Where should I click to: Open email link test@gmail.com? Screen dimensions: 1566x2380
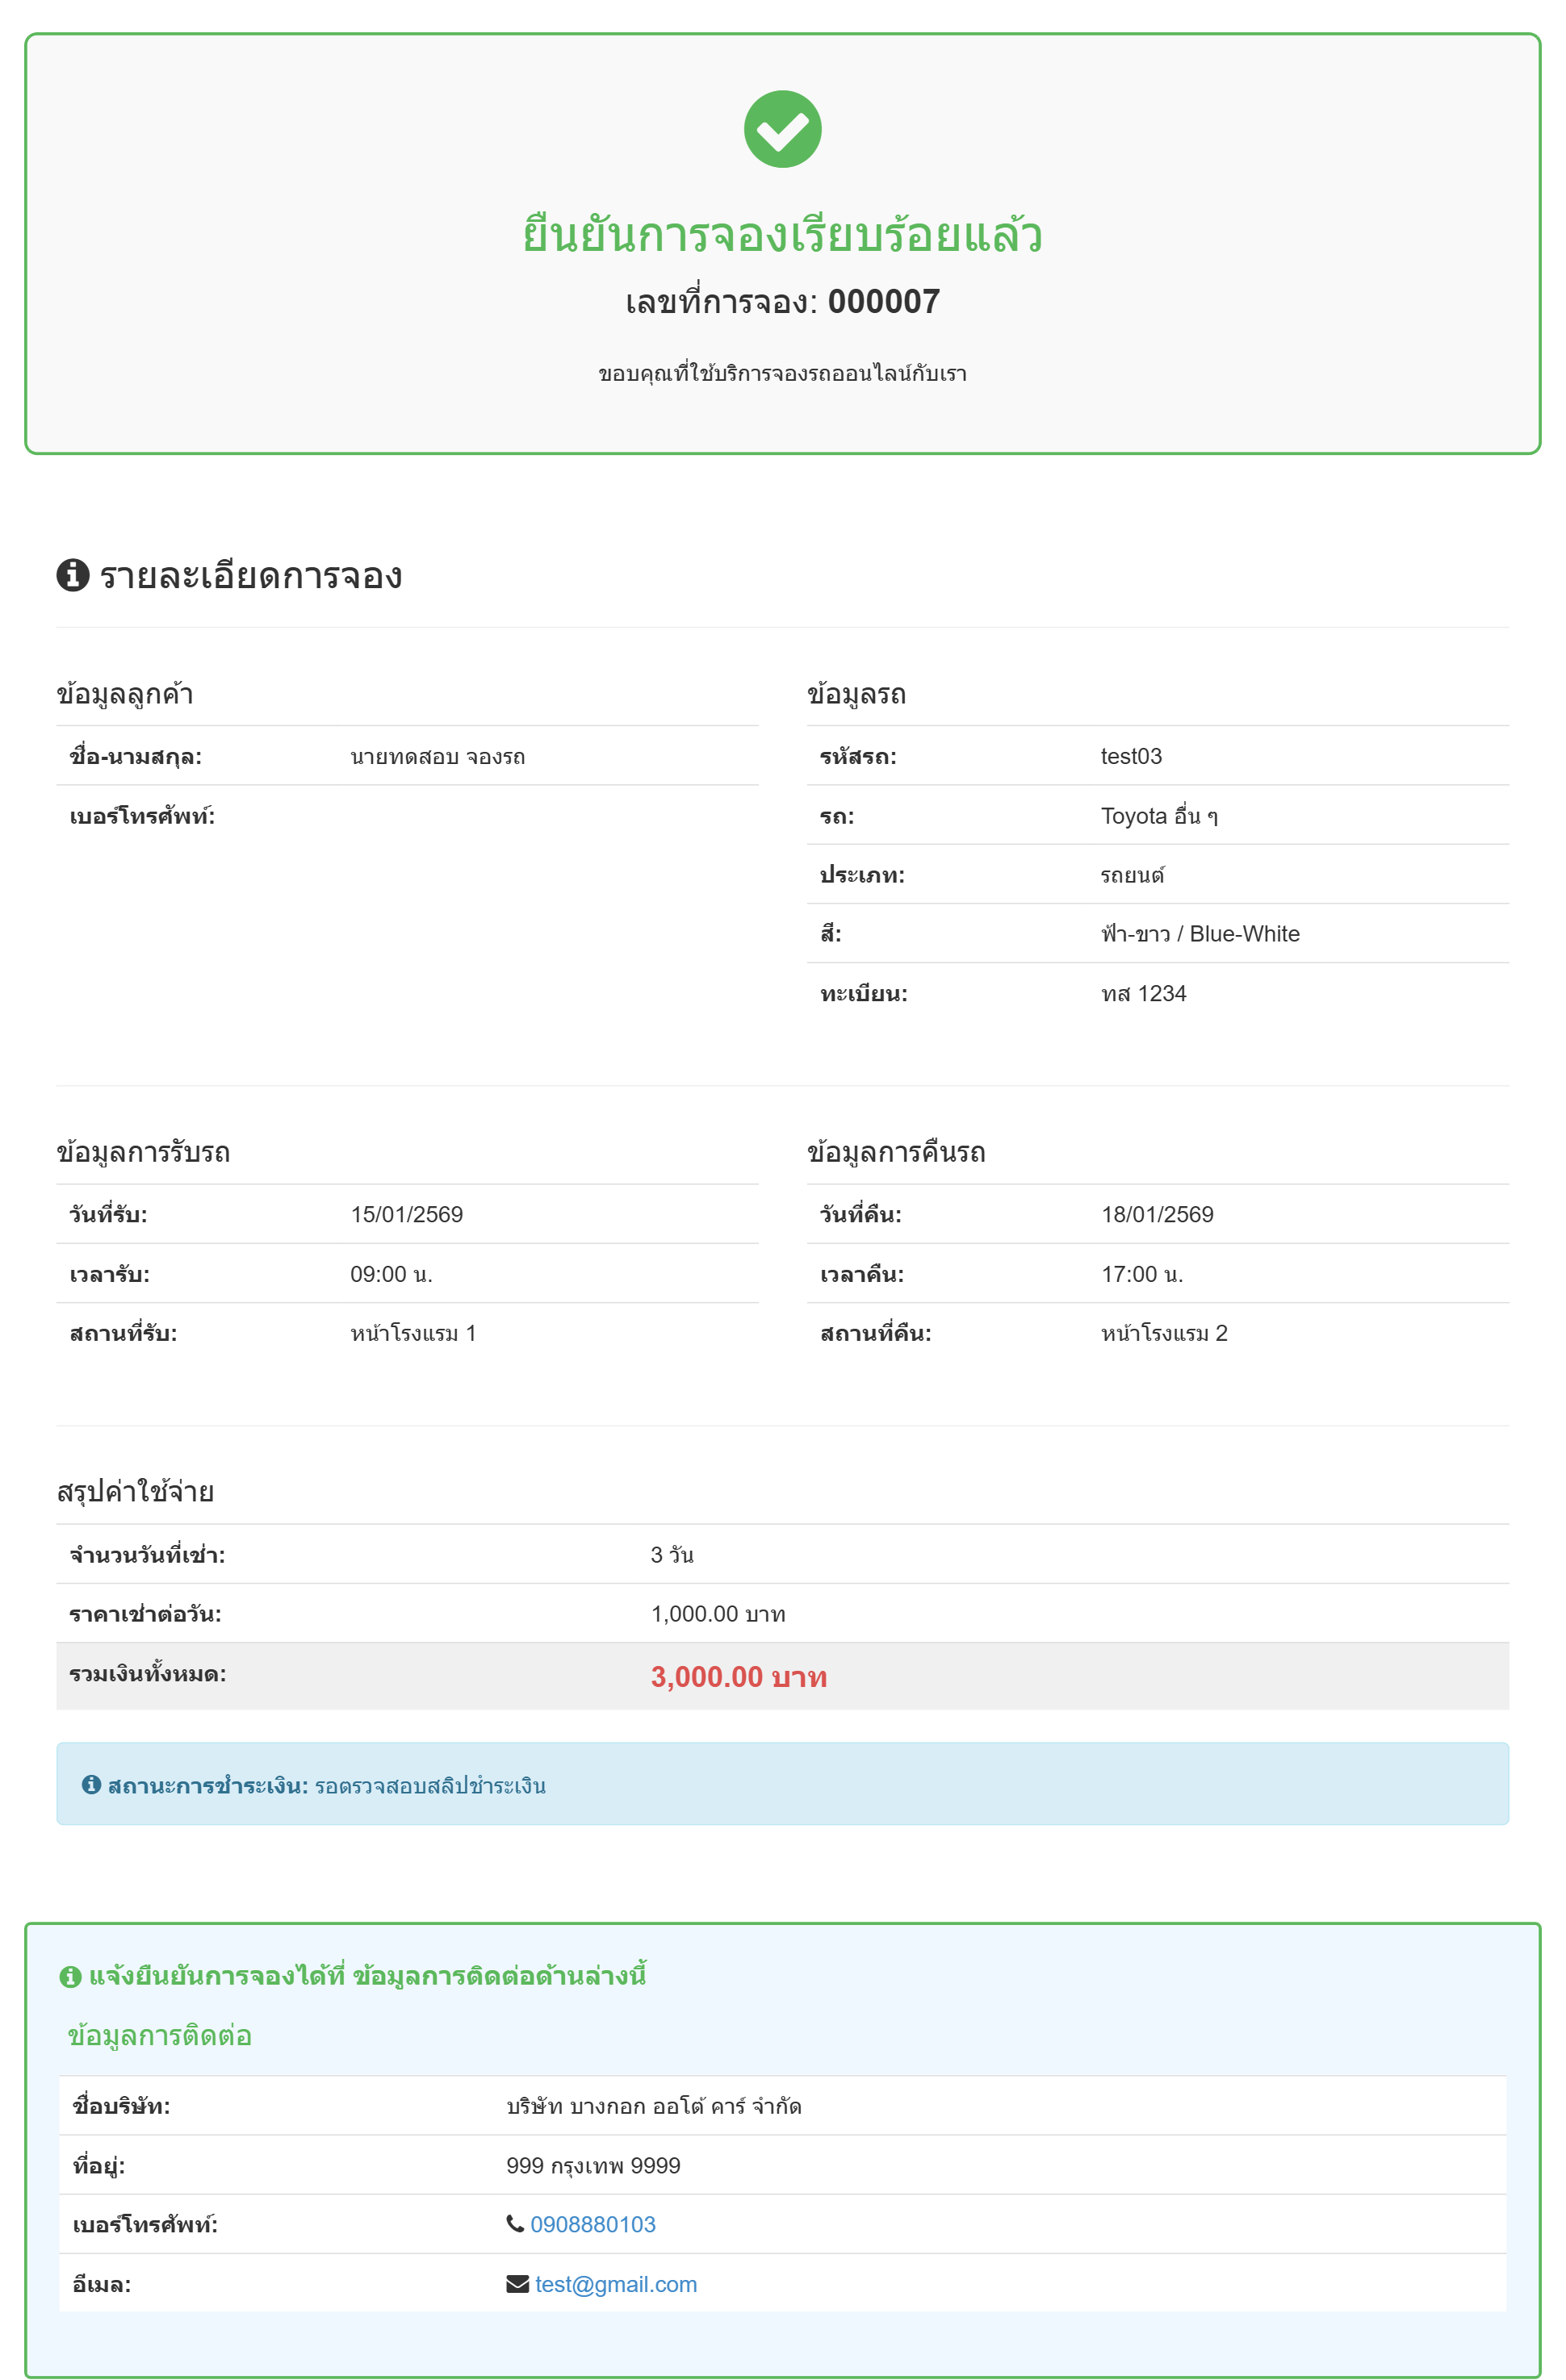pos(615,2284)
